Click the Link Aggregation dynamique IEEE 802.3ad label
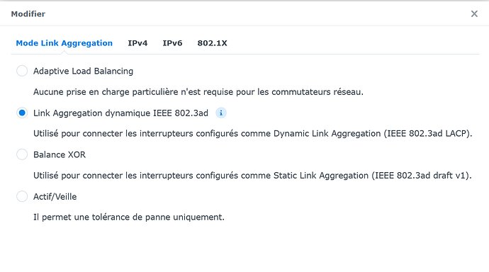The width and height of the screenshot is (489, 272). (120, 113)
